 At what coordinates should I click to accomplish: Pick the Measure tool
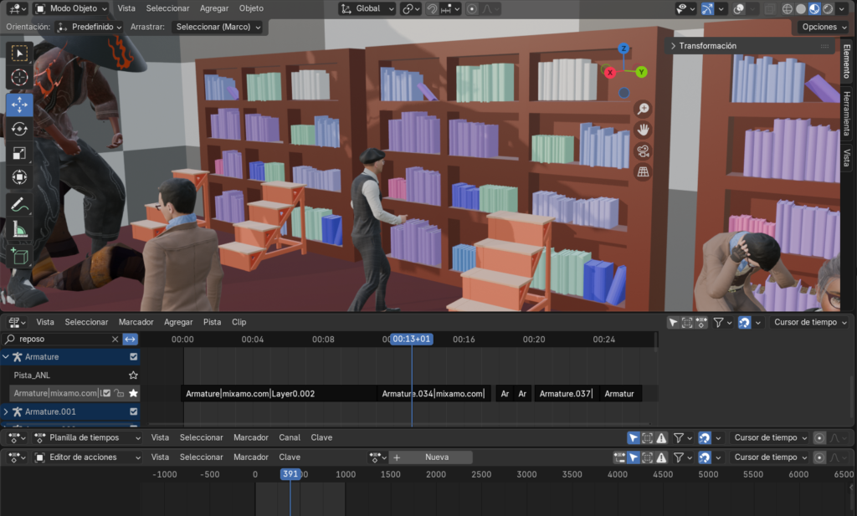[x=19, y=230]
